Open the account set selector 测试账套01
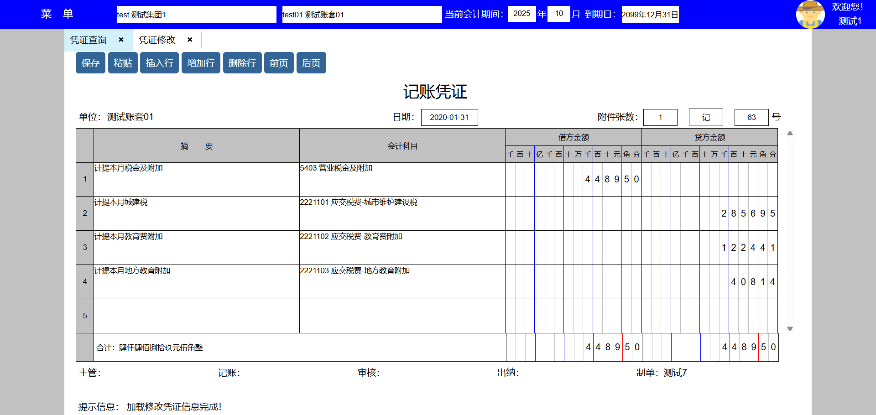 point(361,15)
